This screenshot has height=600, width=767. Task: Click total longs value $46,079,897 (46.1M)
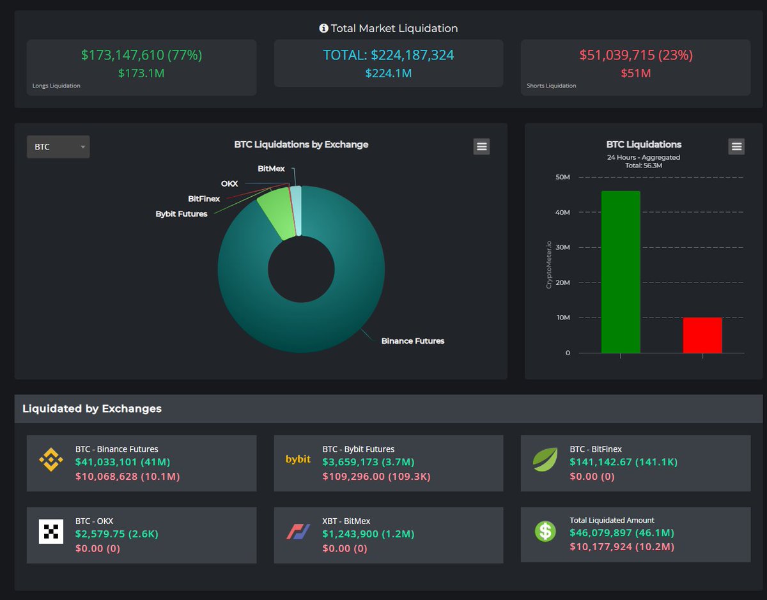coord(622,533)
